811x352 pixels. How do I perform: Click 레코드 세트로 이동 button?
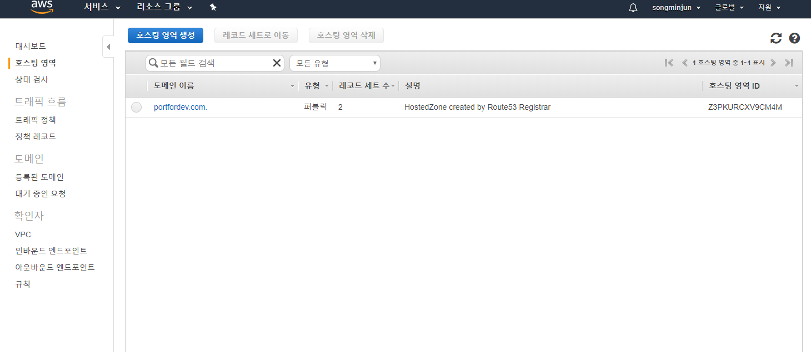pyautogui.click(x=256, y=35)
